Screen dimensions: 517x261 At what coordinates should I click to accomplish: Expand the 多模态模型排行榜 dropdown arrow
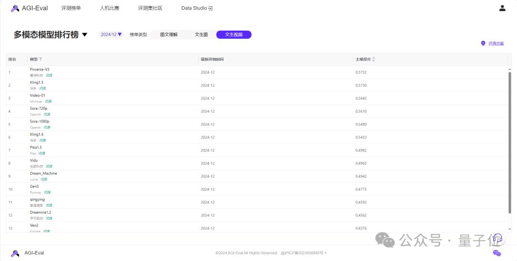85,34
